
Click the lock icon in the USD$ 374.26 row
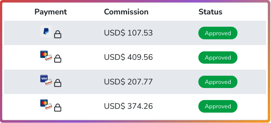pyautogui.click(x=58, y=107)
